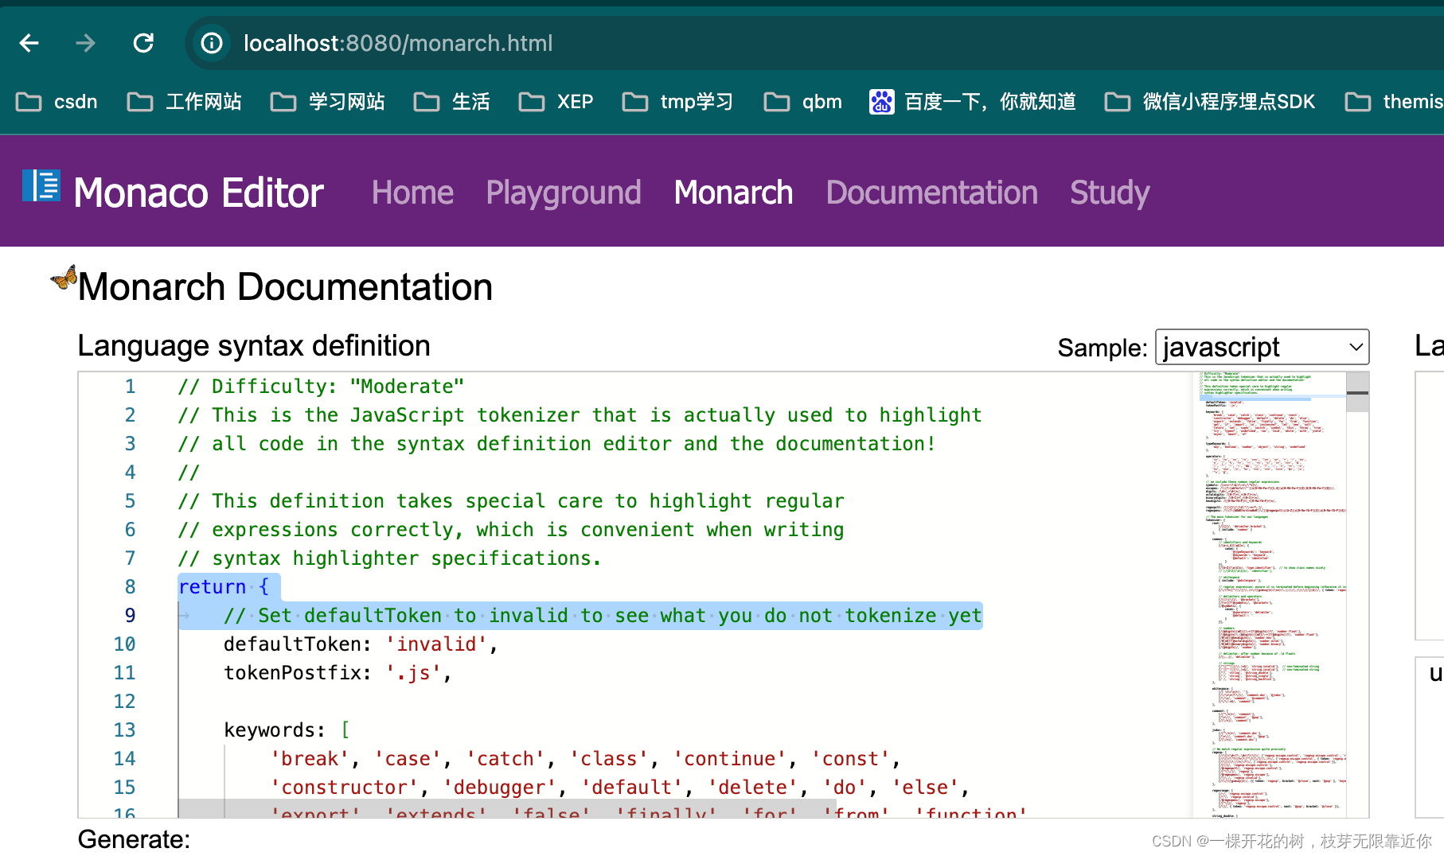
Task: Switch to the Documentation section
Action: pyautogui.click(x=931, y=192)
